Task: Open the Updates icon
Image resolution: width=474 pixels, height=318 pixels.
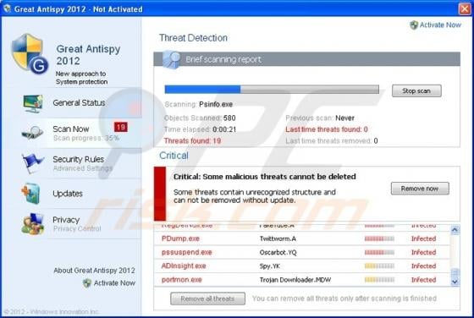Action: pyautogui.click(x=30, y=194)
